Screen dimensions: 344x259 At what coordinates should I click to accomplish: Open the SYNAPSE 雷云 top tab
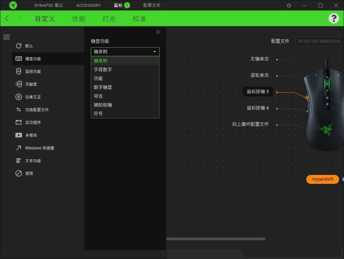(49, 5)
